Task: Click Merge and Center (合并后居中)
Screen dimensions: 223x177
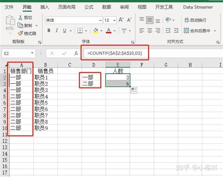Action: click(x=197, y=31)
